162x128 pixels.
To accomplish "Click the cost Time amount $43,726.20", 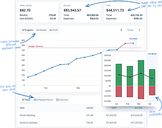I will (136, 15).
